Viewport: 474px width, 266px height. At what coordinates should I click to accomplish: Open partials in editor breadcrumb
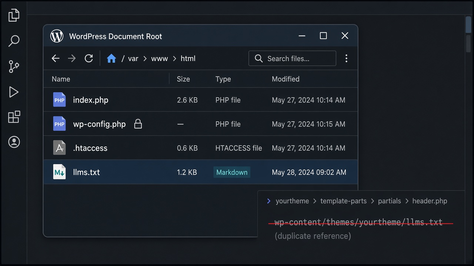pos(390,201)
